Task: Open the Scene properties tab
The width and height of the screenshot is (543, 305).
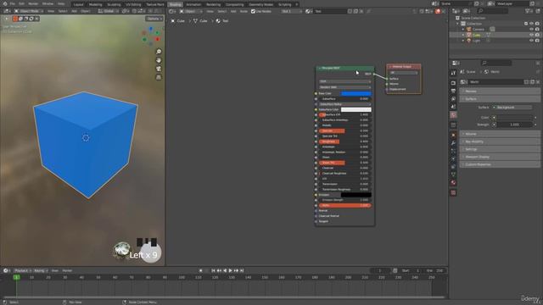Action: pyautogui.click(x=453, y=107)
